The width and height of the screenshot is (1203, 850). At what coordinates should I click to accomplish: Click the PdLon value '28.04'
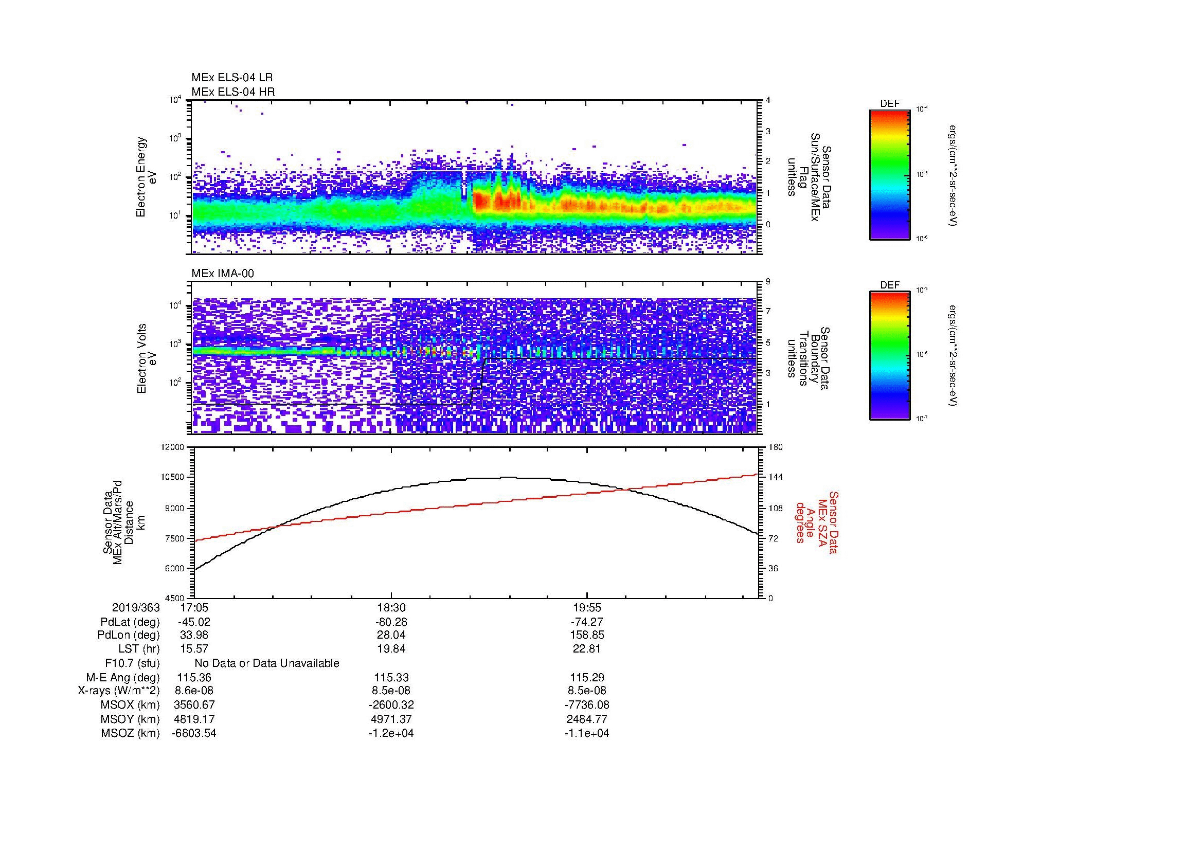point(391,635)
